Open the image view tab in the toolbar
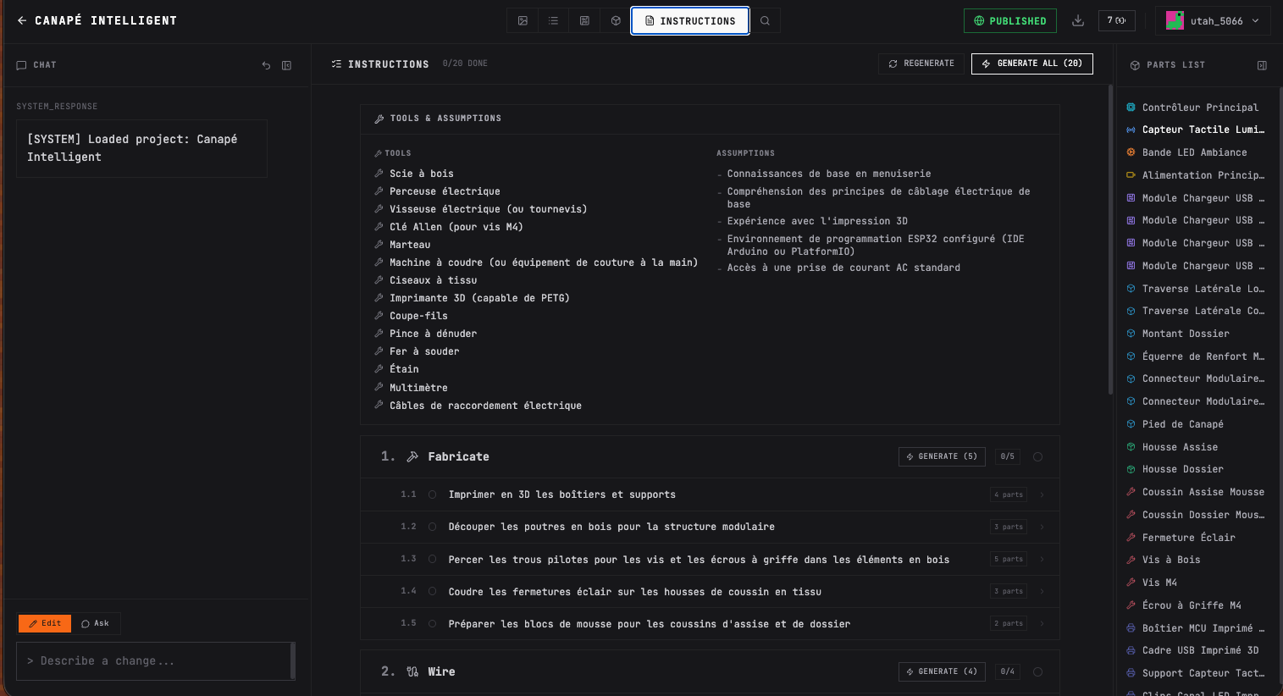 (x=523, y=21)
